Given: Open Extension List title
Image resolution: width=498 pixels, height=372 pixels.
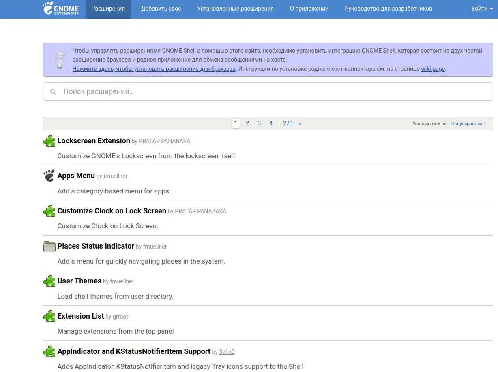Looking at the screenshot, I should click(81, 316).
